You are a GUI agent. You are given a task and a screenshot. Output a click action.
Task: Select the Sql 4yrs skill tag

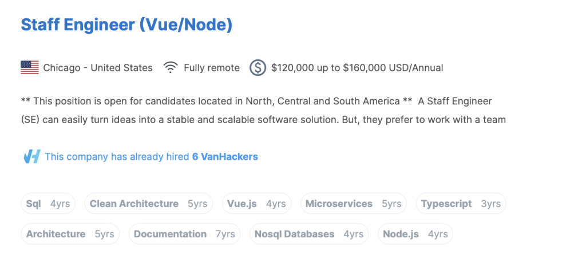click(48, 204)
